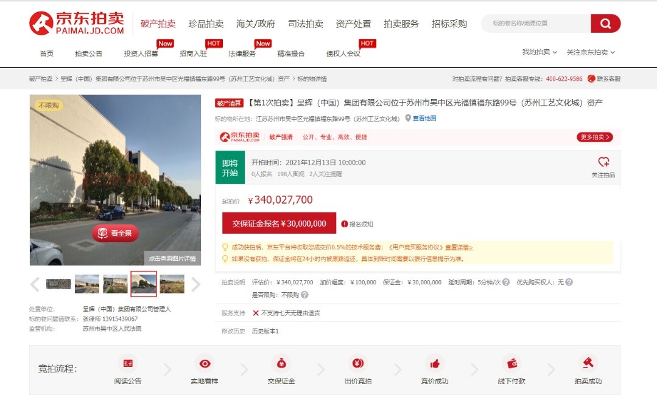The height and width of the screenshot is (404, 657).
Task: Expand the 我的拍卖 dropdown menu
Action: point(537,52)
